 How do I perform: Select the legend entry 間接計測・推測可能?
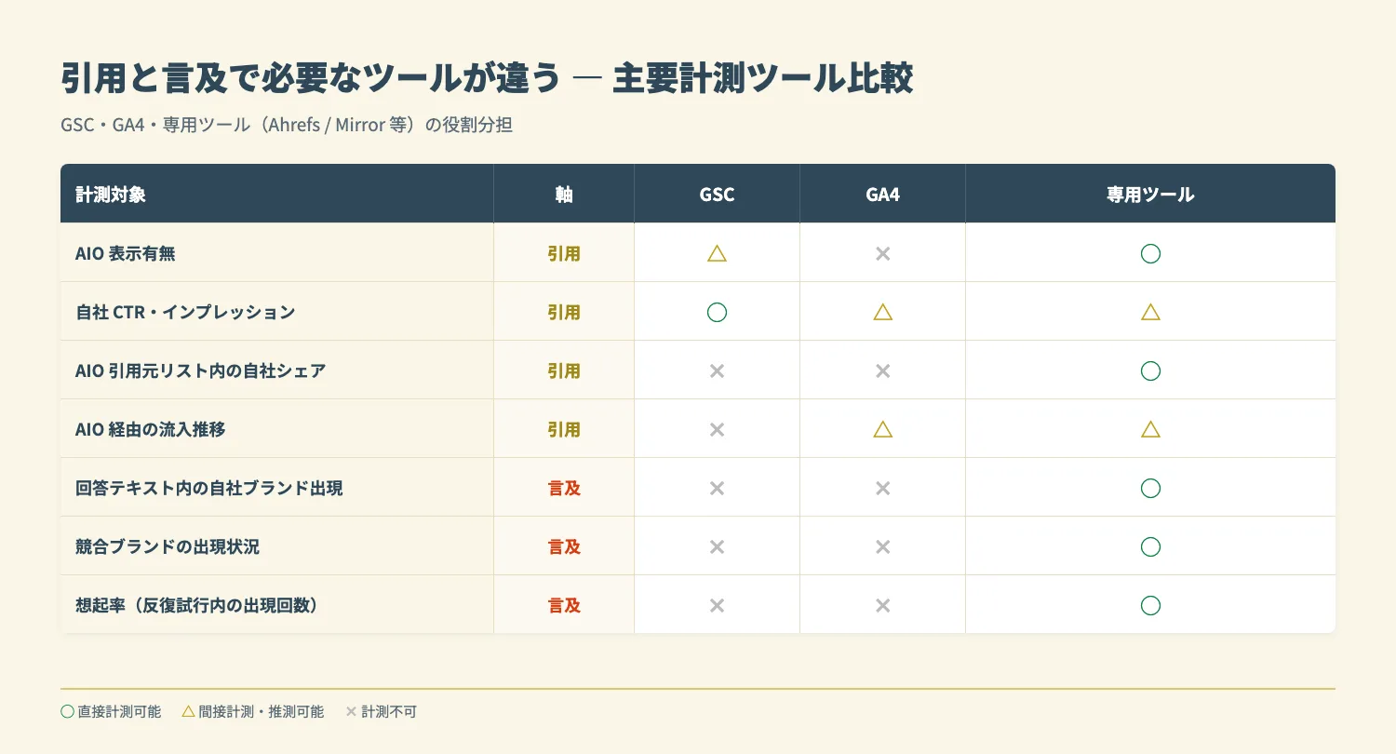pos(253,712)
